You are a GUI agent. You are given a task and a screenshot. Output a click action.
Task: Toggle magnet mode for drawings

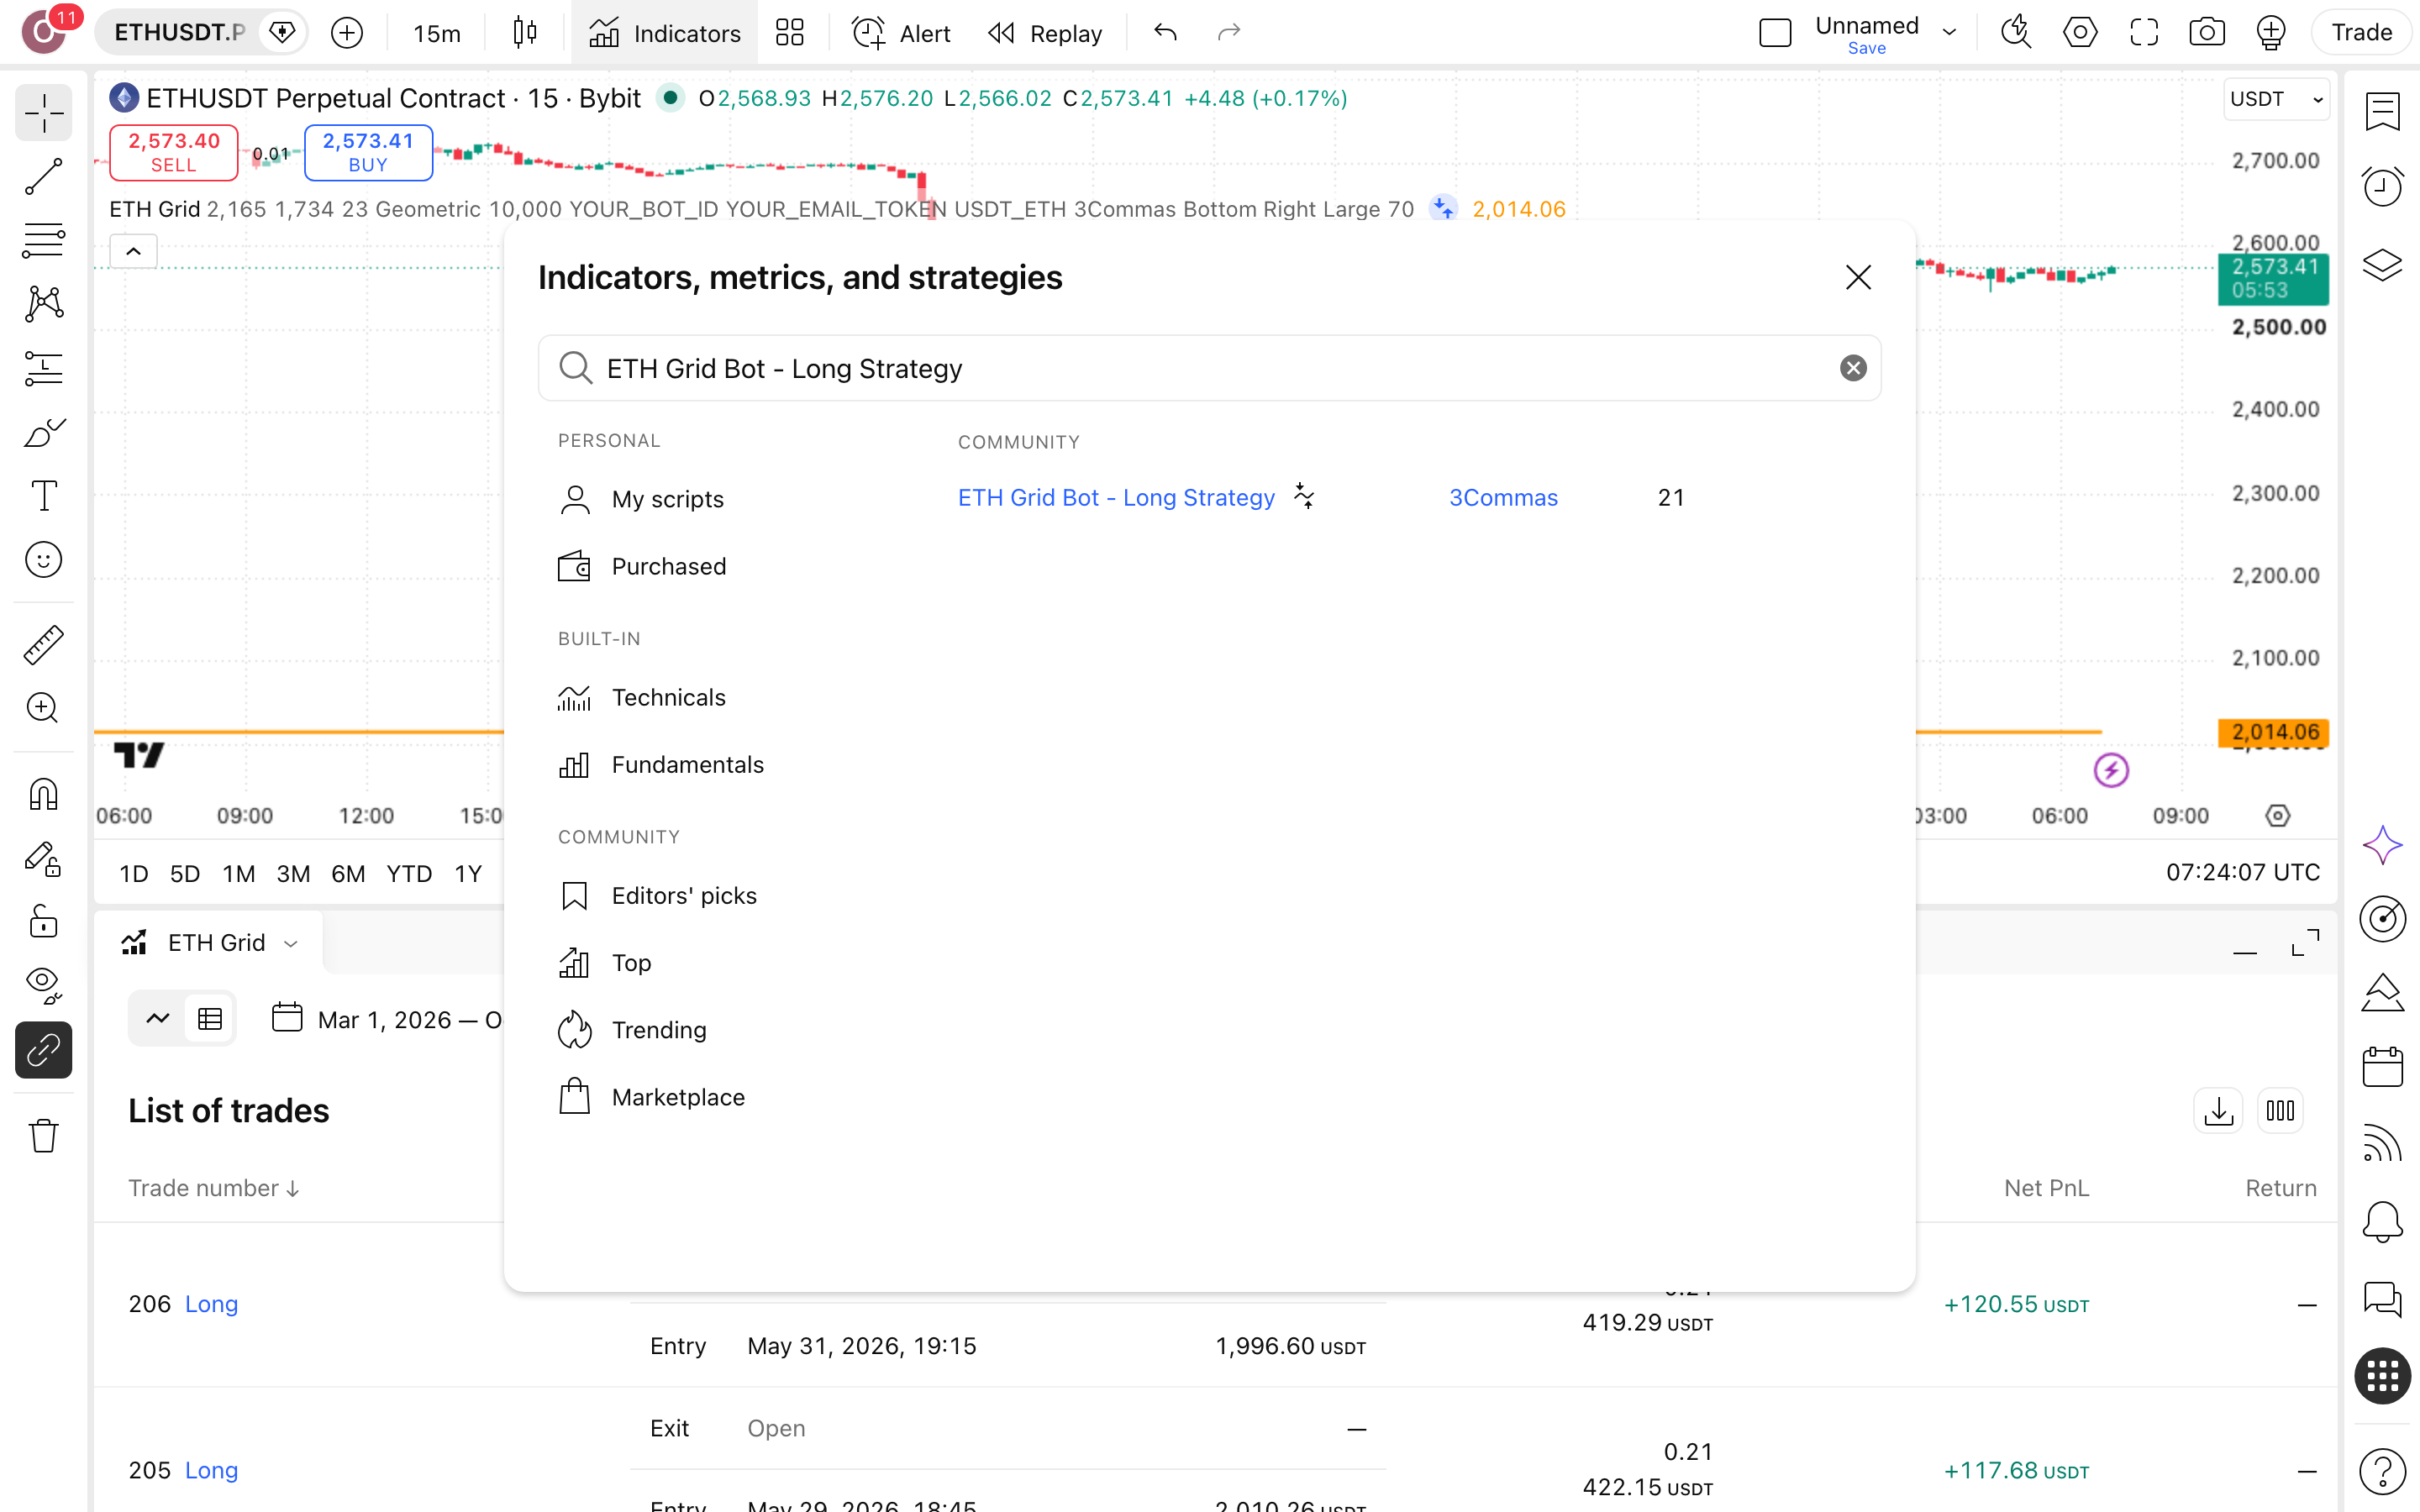pos(43,795)
